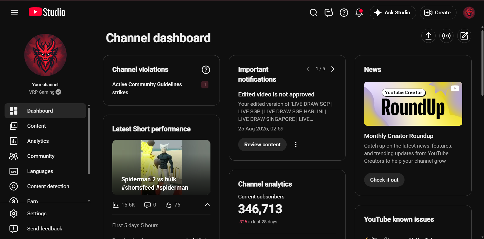The image size is (484, 239).
Task: Click the strikes count badge '1'
Action: (205, 85)
